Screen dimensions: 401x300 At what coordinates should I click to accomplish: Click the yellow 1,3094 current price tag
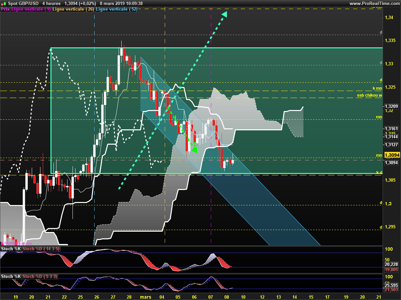click(391, 155)
